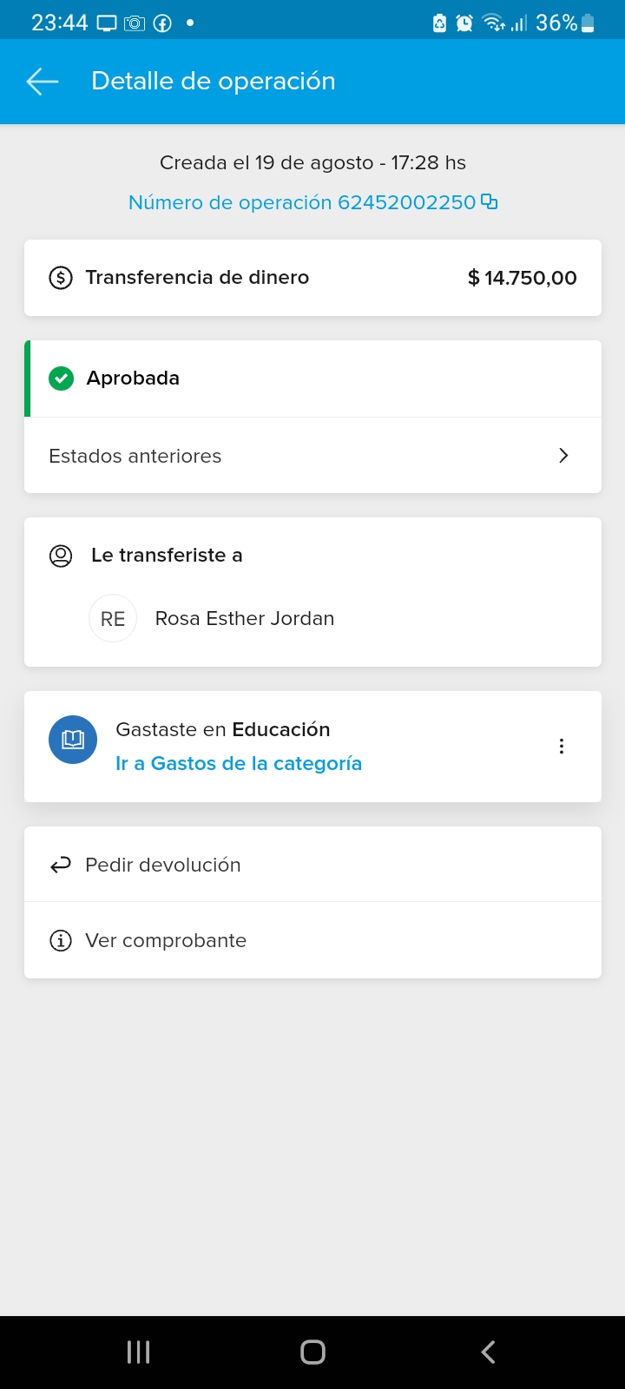Tap the back arrow in header
Image resolution: width=625 pixels, height=1389 pixels.
point(42,82)
